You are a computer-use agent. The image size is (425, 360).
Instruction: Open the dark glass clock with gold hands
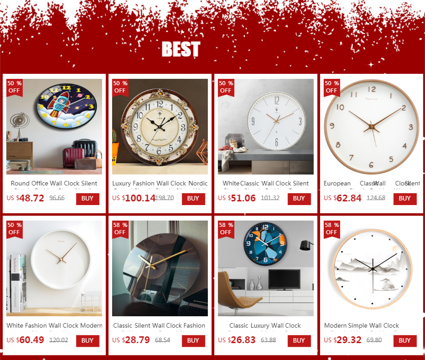click(160, 268)
